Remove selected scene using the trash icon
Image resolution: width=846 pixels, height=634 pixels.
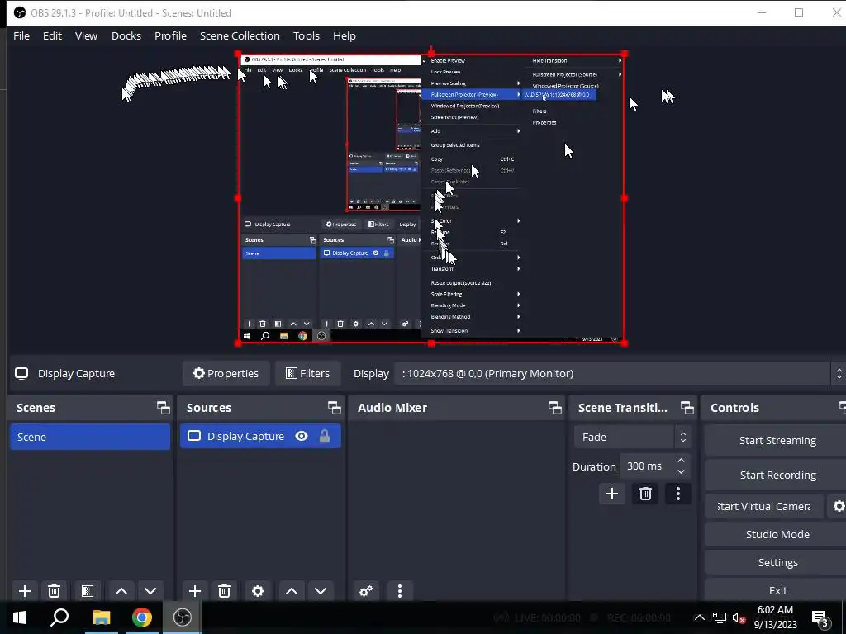(x=54, y=591)
